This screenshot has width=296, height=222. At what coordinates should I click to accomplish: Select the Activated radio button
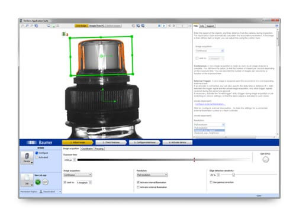point(37,157)
